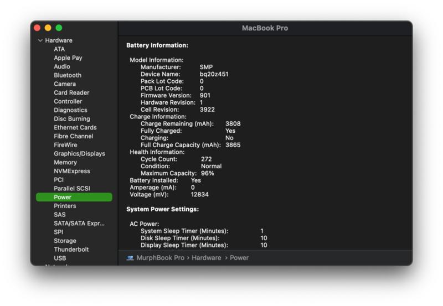Click the Voltage value 12834
Image resolution: width=443 pixels, height=306 pixels.
[200, 195]
